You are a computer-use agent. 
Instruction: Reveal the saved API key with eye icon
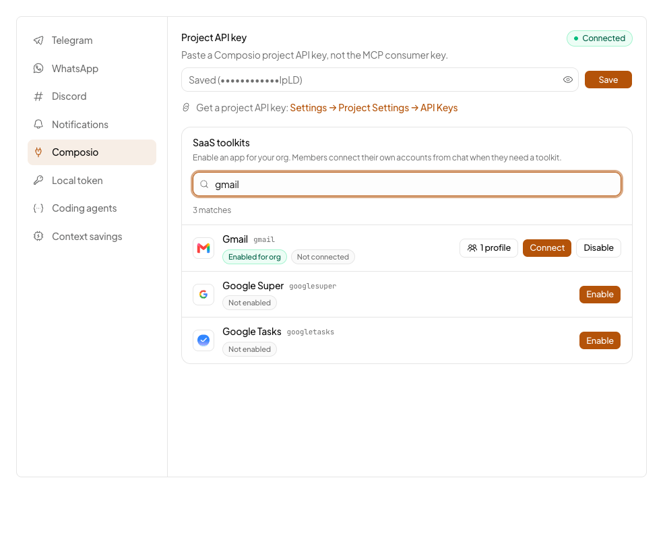pos(568,80)
